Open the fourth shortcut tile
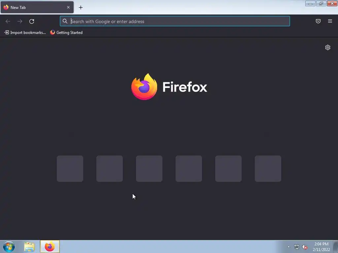 [188, 169]
